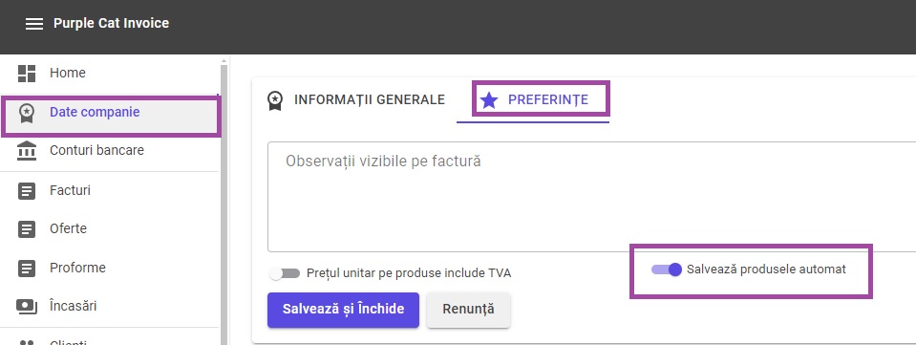This screenshot has height=345, width=916.
Task: Click the Proforme document icon
Action: [27, 268]
